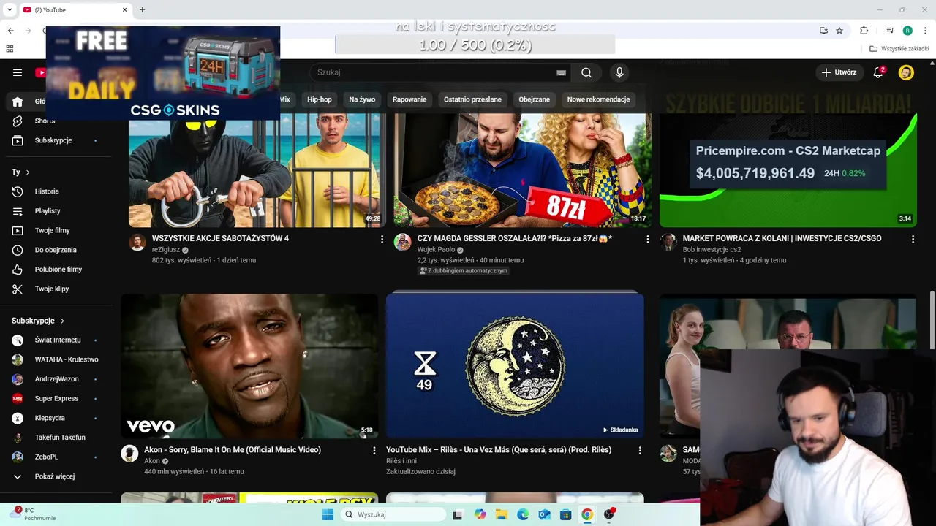Viewport: 936px width, 526px height.
Task: Select the Na żywo filter chip
Action: click(x=362, y=99)
